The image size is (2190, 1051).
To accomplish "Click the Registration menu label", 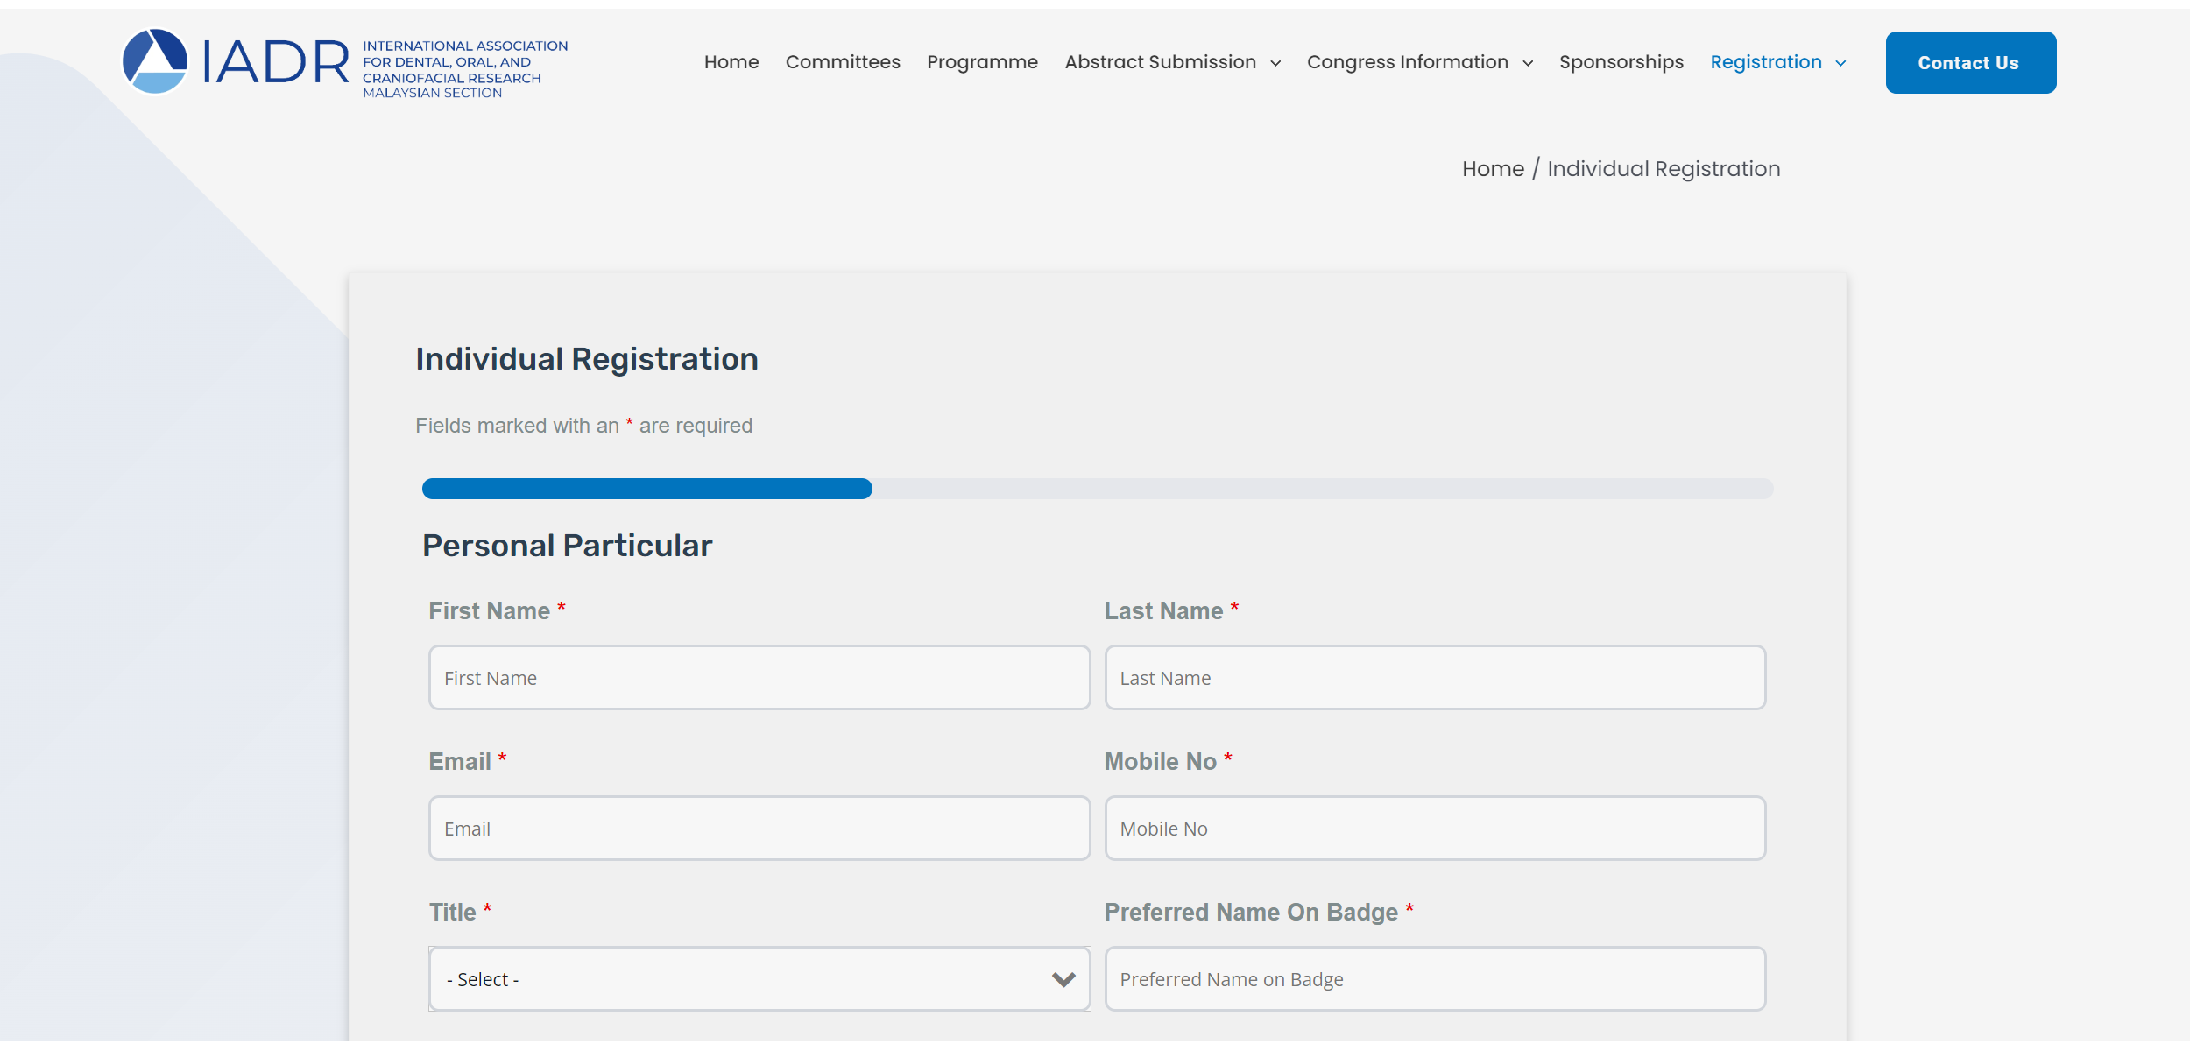I will (x=1765, y=62).
